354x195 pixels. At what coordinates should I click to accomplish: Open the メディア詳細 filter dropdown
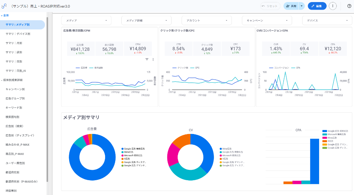coord(146,20)
